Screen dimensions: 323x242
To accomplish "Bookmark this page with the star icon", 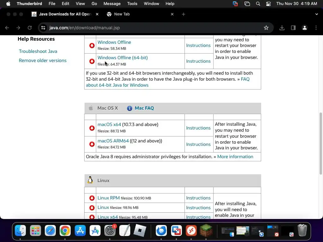I will (266, 28).
